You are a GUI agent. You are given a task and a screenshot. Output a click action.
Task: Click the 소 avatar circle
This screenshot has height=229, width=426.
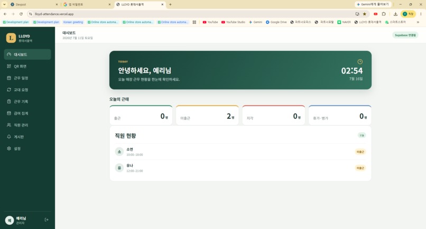119,152
